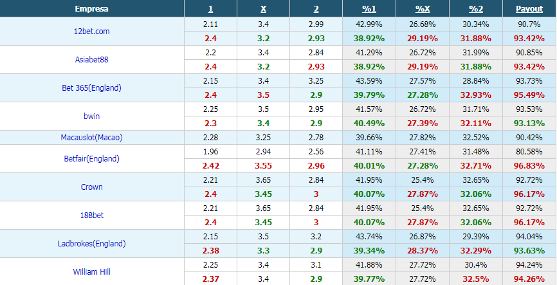Select Bet 365 payout 95.49%
This screenshot has width=557, height=285.
pyautogui.click(x=529, y=95)
